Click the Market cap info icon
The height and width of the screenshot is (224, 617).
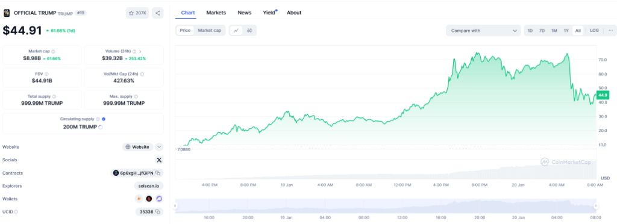pos(54,51)
